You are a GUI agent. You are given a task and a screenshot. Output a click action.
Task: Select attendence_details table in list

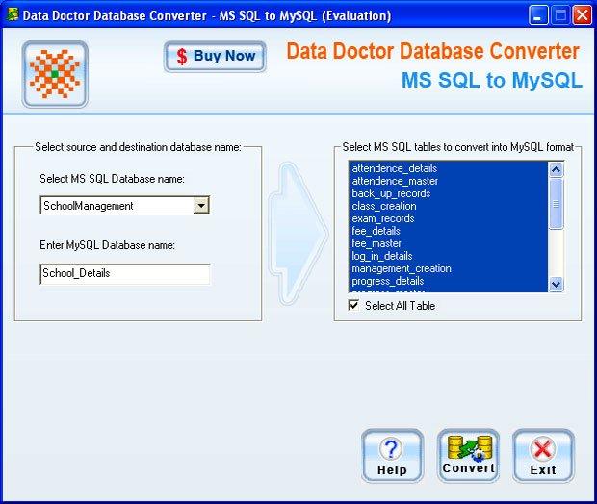[448, 168]
